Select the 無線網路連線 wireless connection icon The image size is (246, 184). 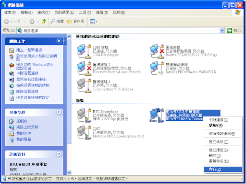(157, 69)
